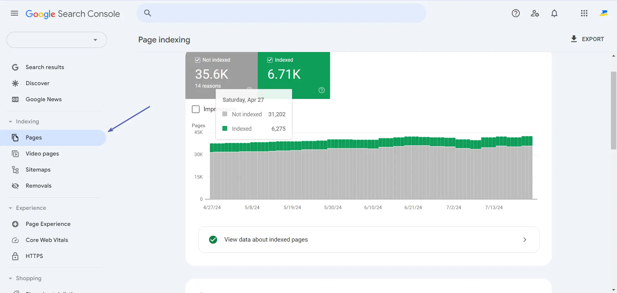Collapse the Experience section
Screen dimensions: 617x293
(x=10, y=208)
